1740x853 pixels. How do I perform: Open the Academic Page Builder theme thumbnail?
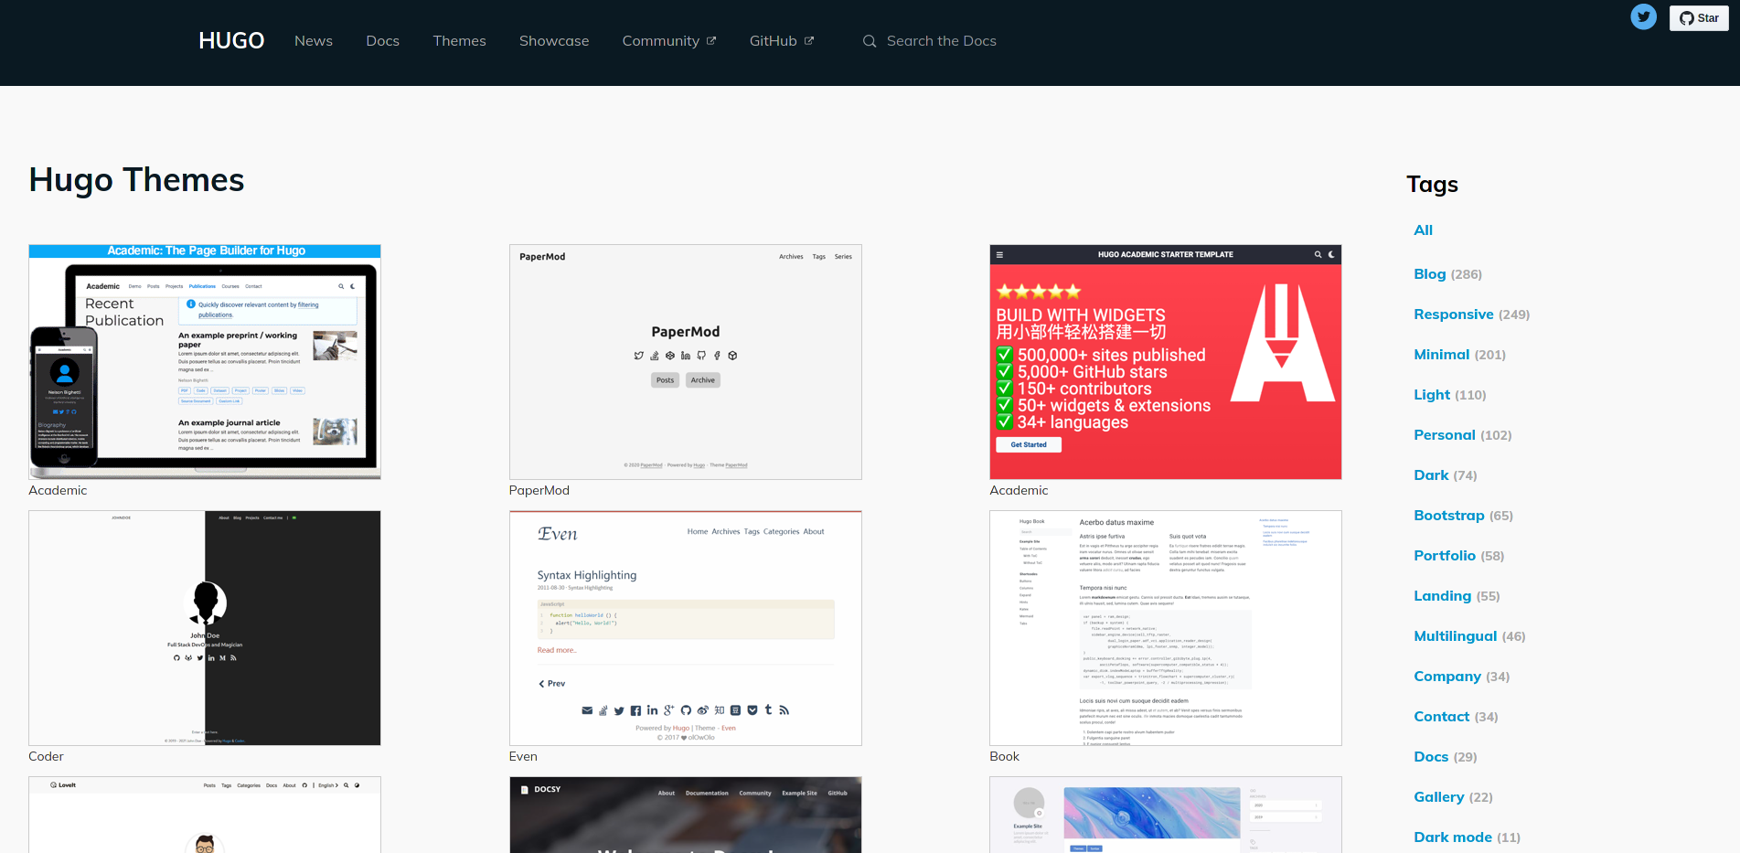[x=205, y=362]
